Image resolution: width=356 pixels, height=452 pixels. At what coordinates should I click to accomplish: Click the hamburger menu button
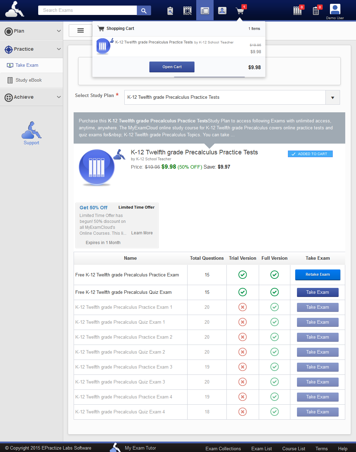(81, 31)
